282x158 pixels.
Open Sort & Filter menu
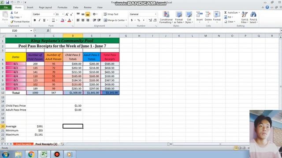[245, 17]
